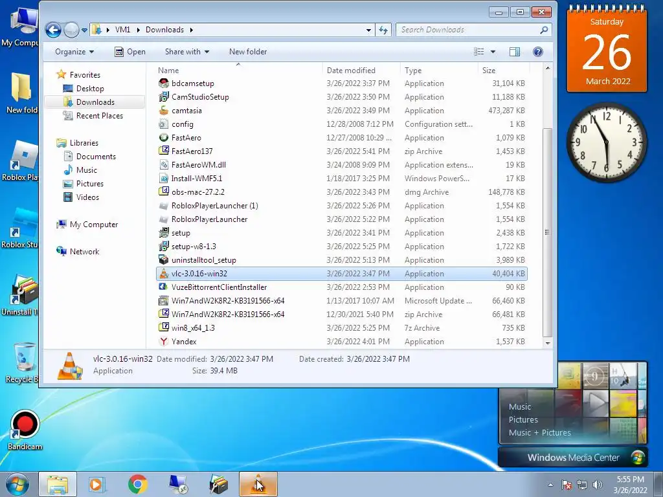The height and width of the screenshot is (497, 663).
Task: Select the Yandex installer icon
Action: [x=164, y=341]
